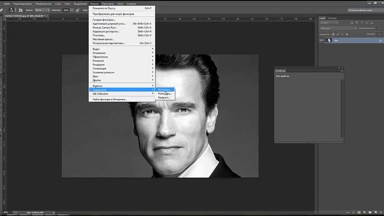
Task: Toggle the adjustment layers filter icon
Action: click(357, 23)
